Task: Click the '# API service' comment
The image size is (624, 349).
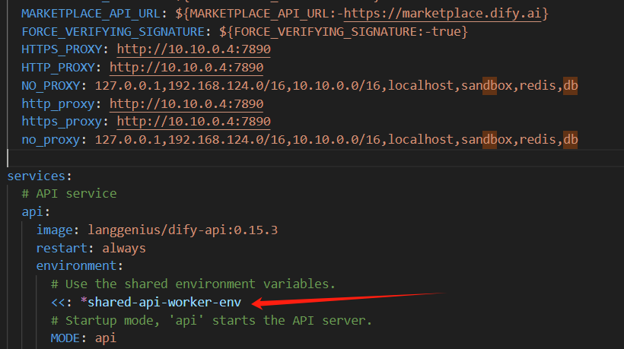Action: coord(68,193)
